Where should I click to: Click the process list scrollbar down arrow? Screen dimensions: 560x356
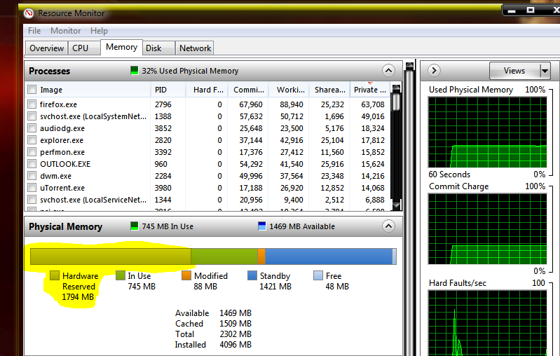click(396, 205)
